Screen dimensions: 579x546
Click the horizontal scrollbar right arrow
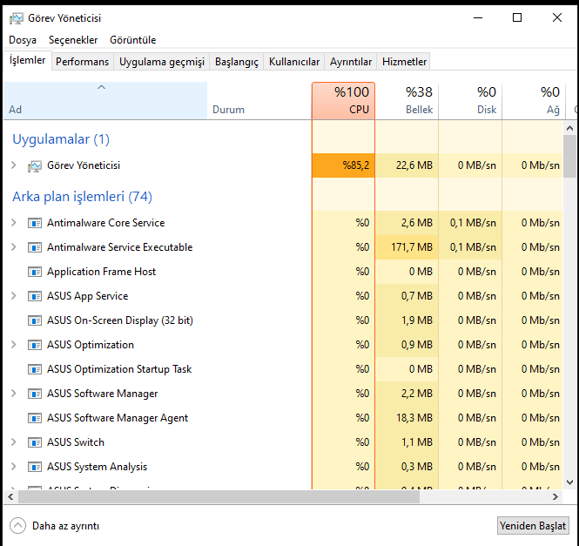555,497
